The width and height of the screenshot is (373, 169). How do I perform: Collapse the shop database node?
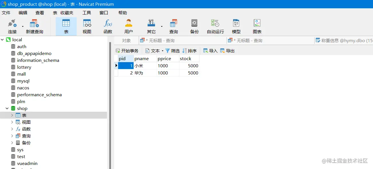tap(7, 108)
